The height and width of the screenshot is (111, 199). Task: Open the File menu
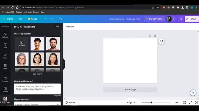click(x=21, y=19)
